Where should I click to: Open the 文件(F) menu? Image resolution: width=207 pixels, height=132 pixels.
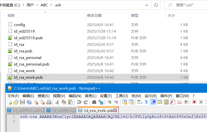tap(13, 96)
